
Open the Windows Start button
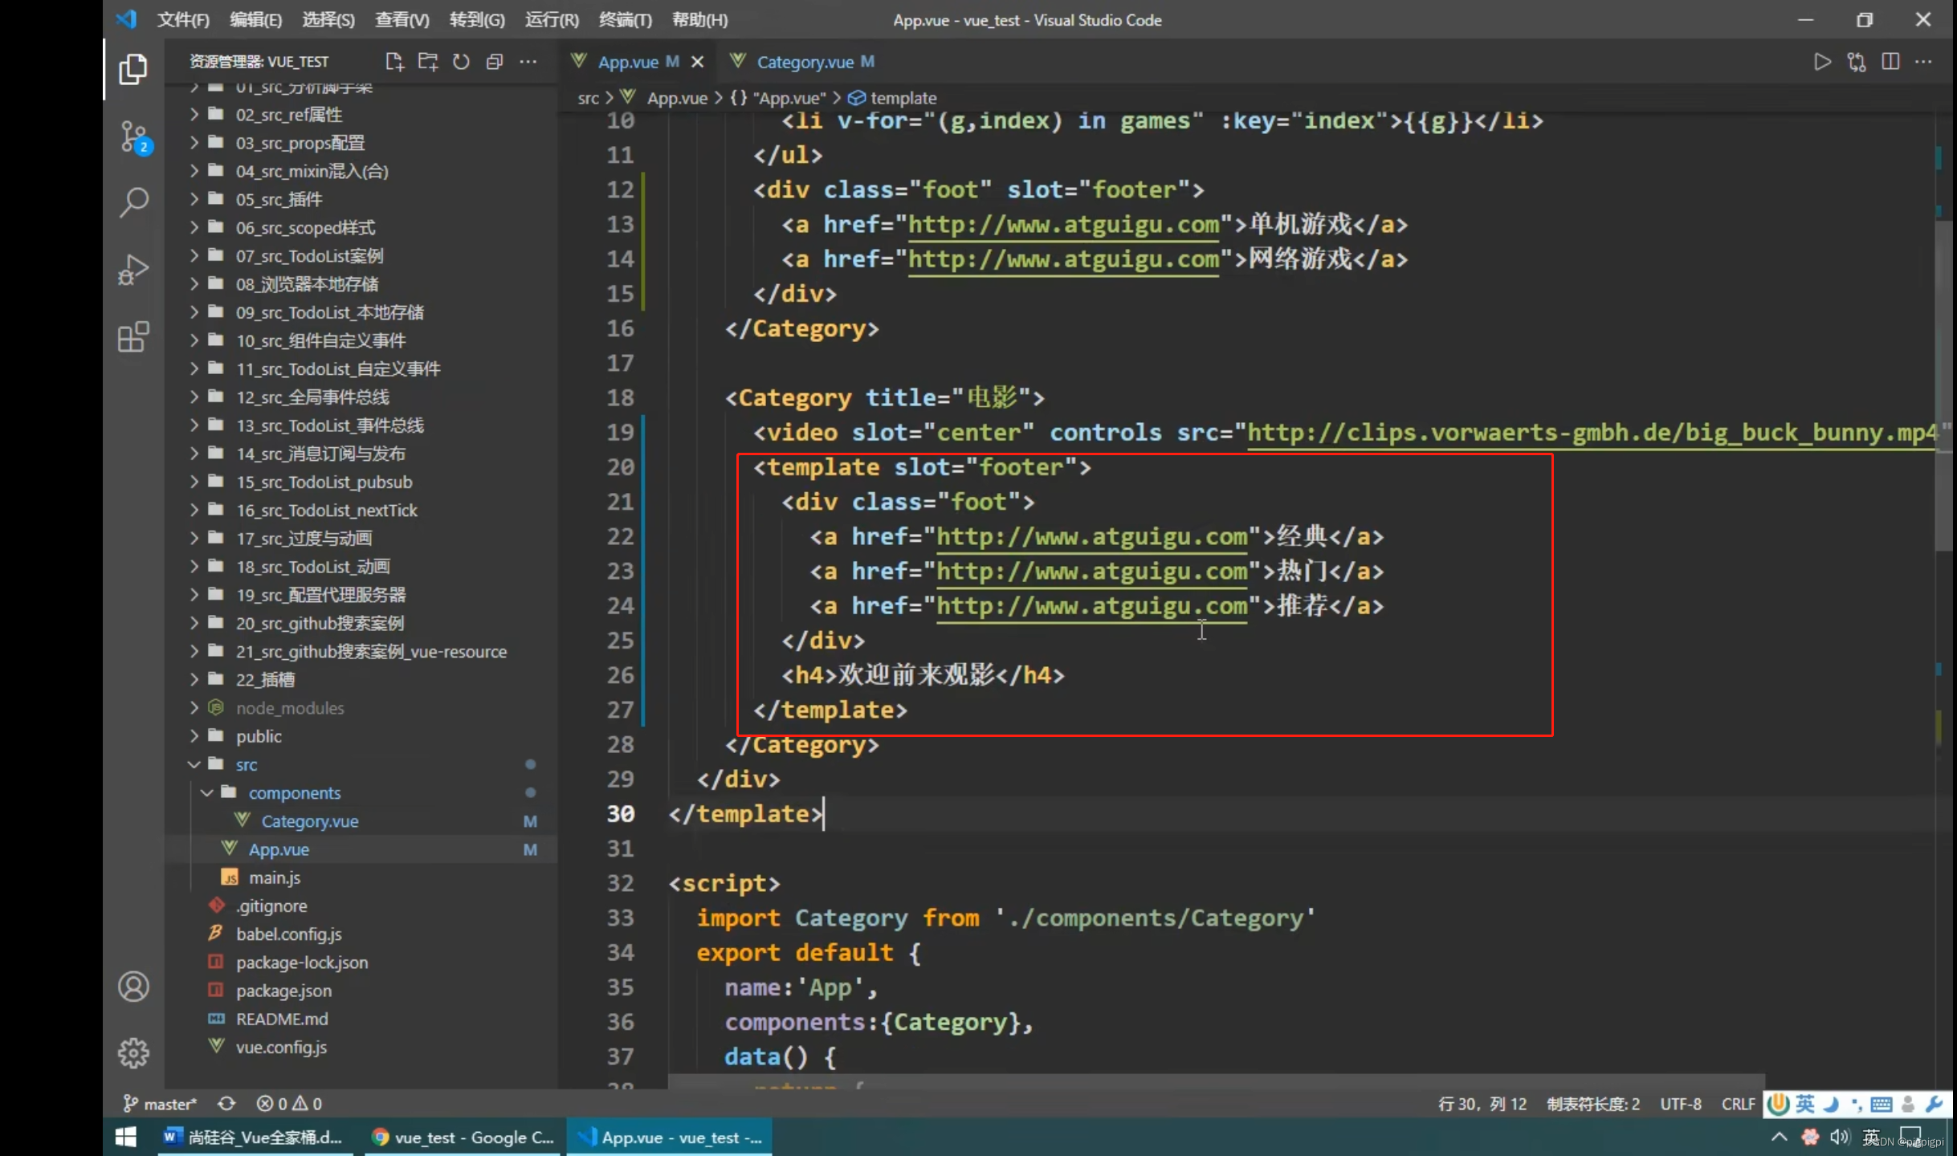pos(126,1138)
